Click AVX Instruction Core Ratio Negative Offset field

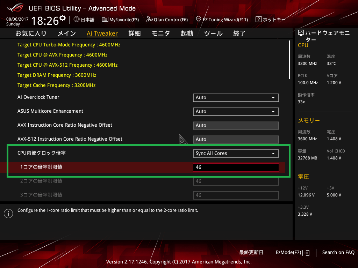click(236, 125)
